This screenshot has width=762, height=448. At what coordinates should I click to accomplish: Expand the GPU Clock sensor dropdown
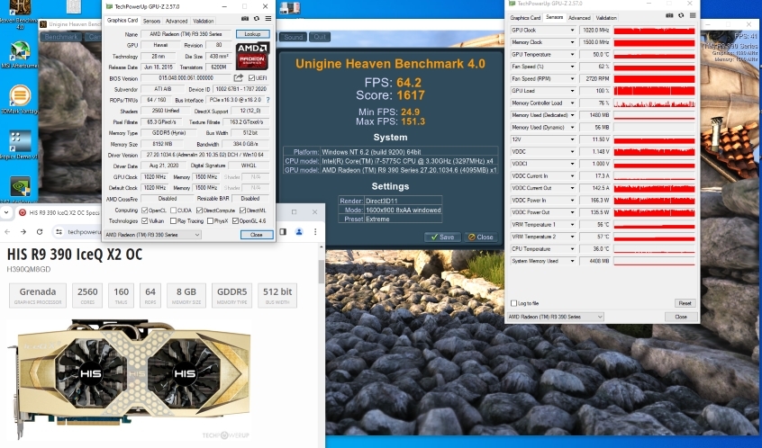[572, 30]
